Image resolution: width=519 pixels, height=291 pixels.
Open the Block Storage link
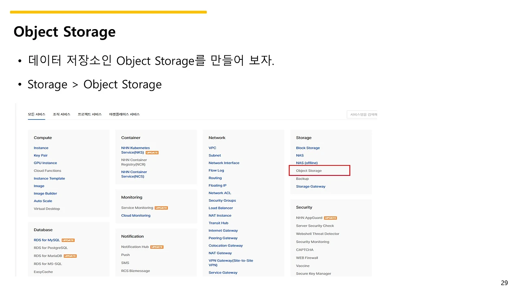click(308, 148)
